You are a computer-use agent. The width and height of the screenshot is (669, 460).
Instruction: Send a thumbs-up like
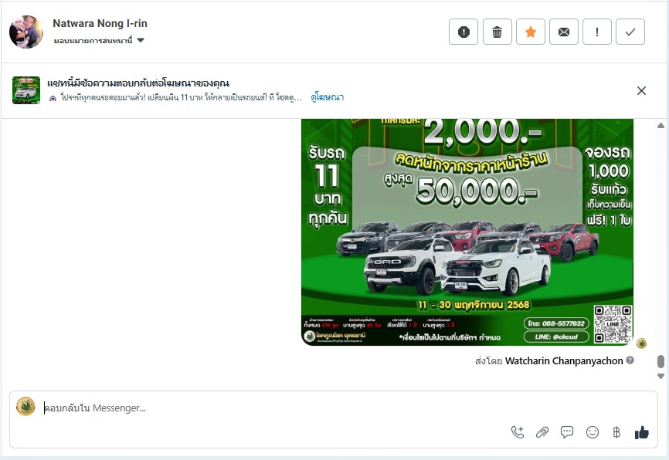(641, 432)
